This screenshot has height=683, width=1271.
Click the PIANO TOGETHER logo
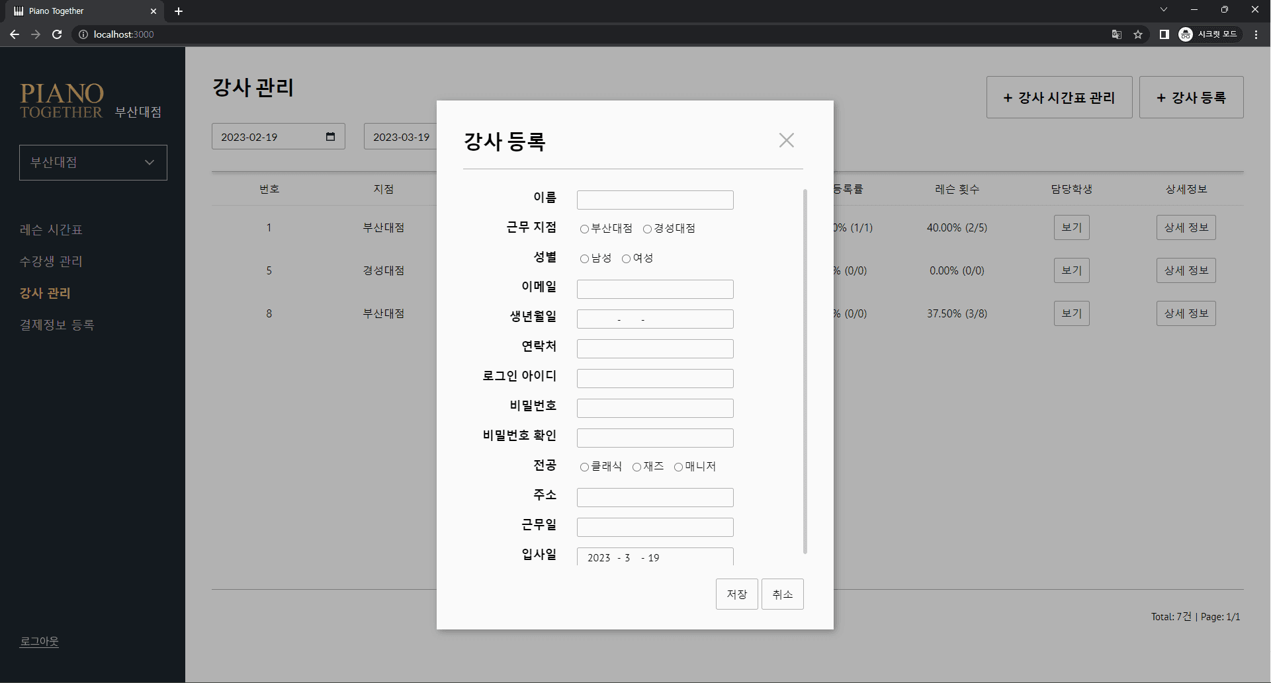tap(62, 100)
